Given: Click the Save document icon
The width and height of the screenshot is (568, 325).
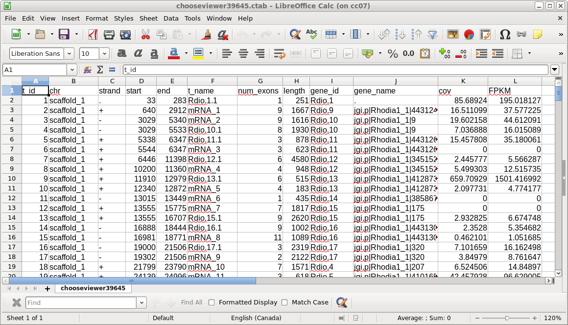Looking at the screenshot, I should (x=64, y=34).
